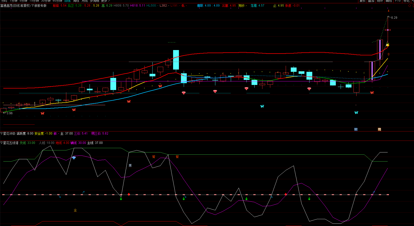414x226 pixels.
Task: Click the 涨速: -0.01 value
Action: 292,6
